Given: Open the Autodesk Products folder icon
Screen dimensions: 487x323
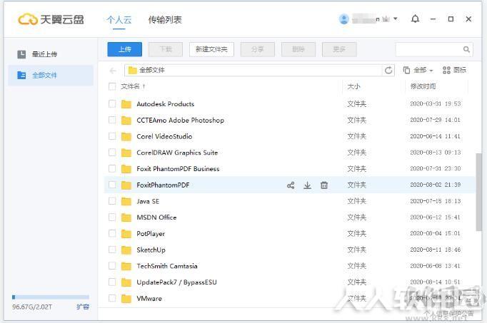Looking at the screenshot, I should pos(126,104).
